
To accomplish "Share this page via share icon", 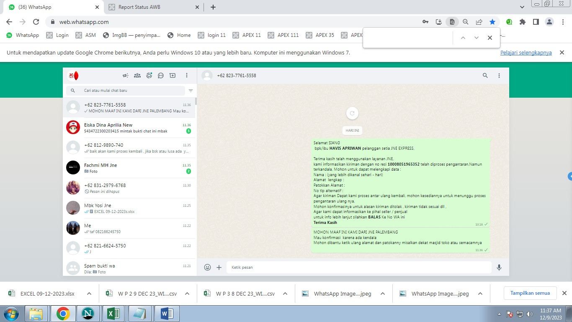I will pyautogui.click(x=479, y=22).
